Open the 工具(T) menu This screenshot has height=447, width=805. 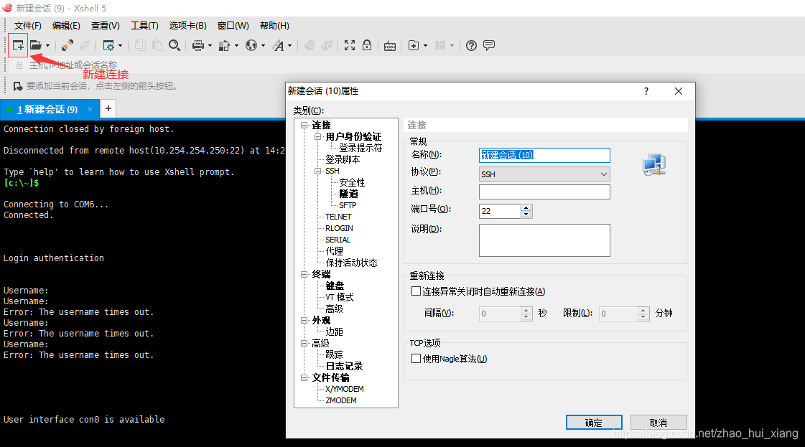(144, 26)
